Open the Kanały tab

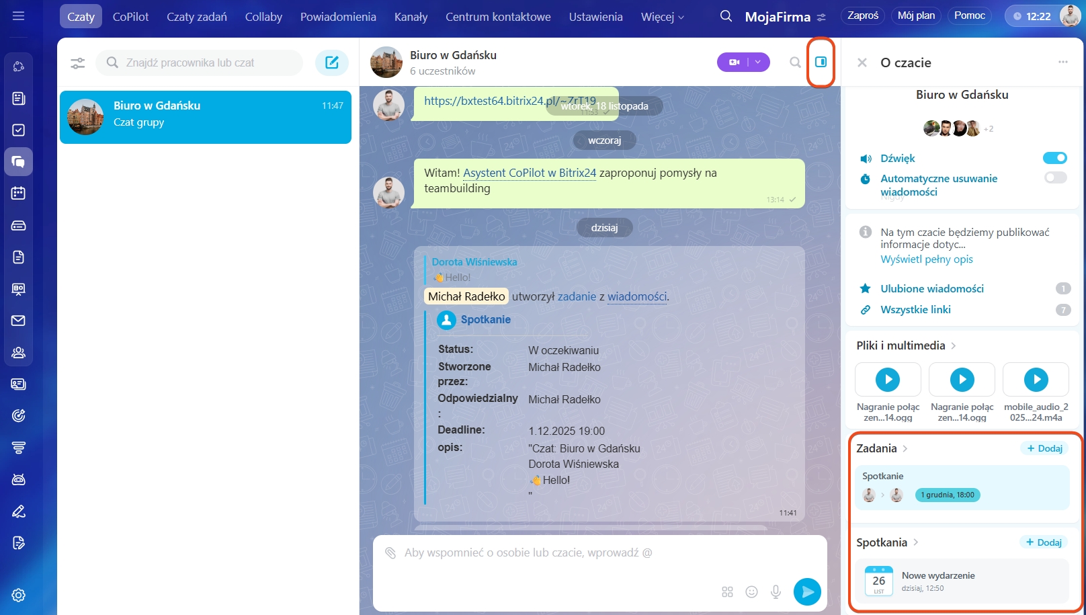coord(411,17)
